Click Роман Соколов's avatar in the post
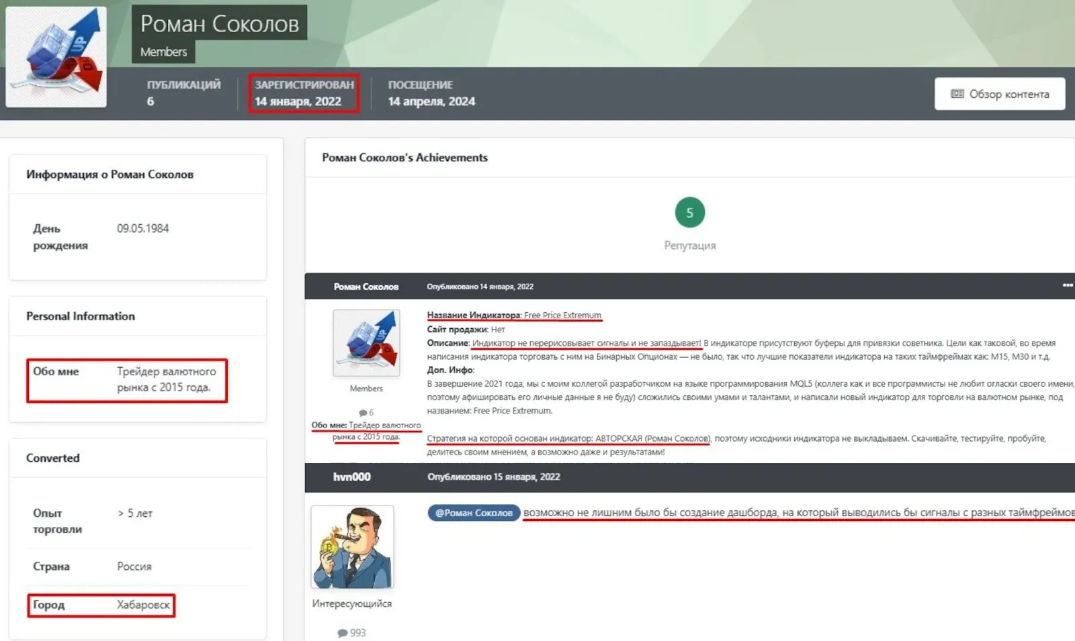Viewport: 1075px width, 641px height. [366, 343]
